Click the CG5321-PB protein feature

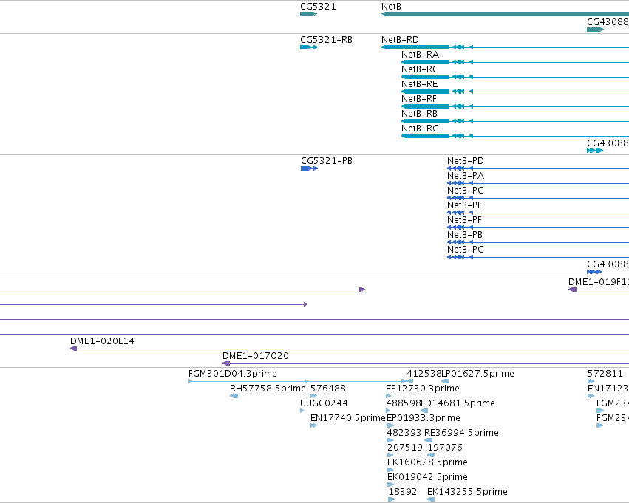[x=309, y=168]
